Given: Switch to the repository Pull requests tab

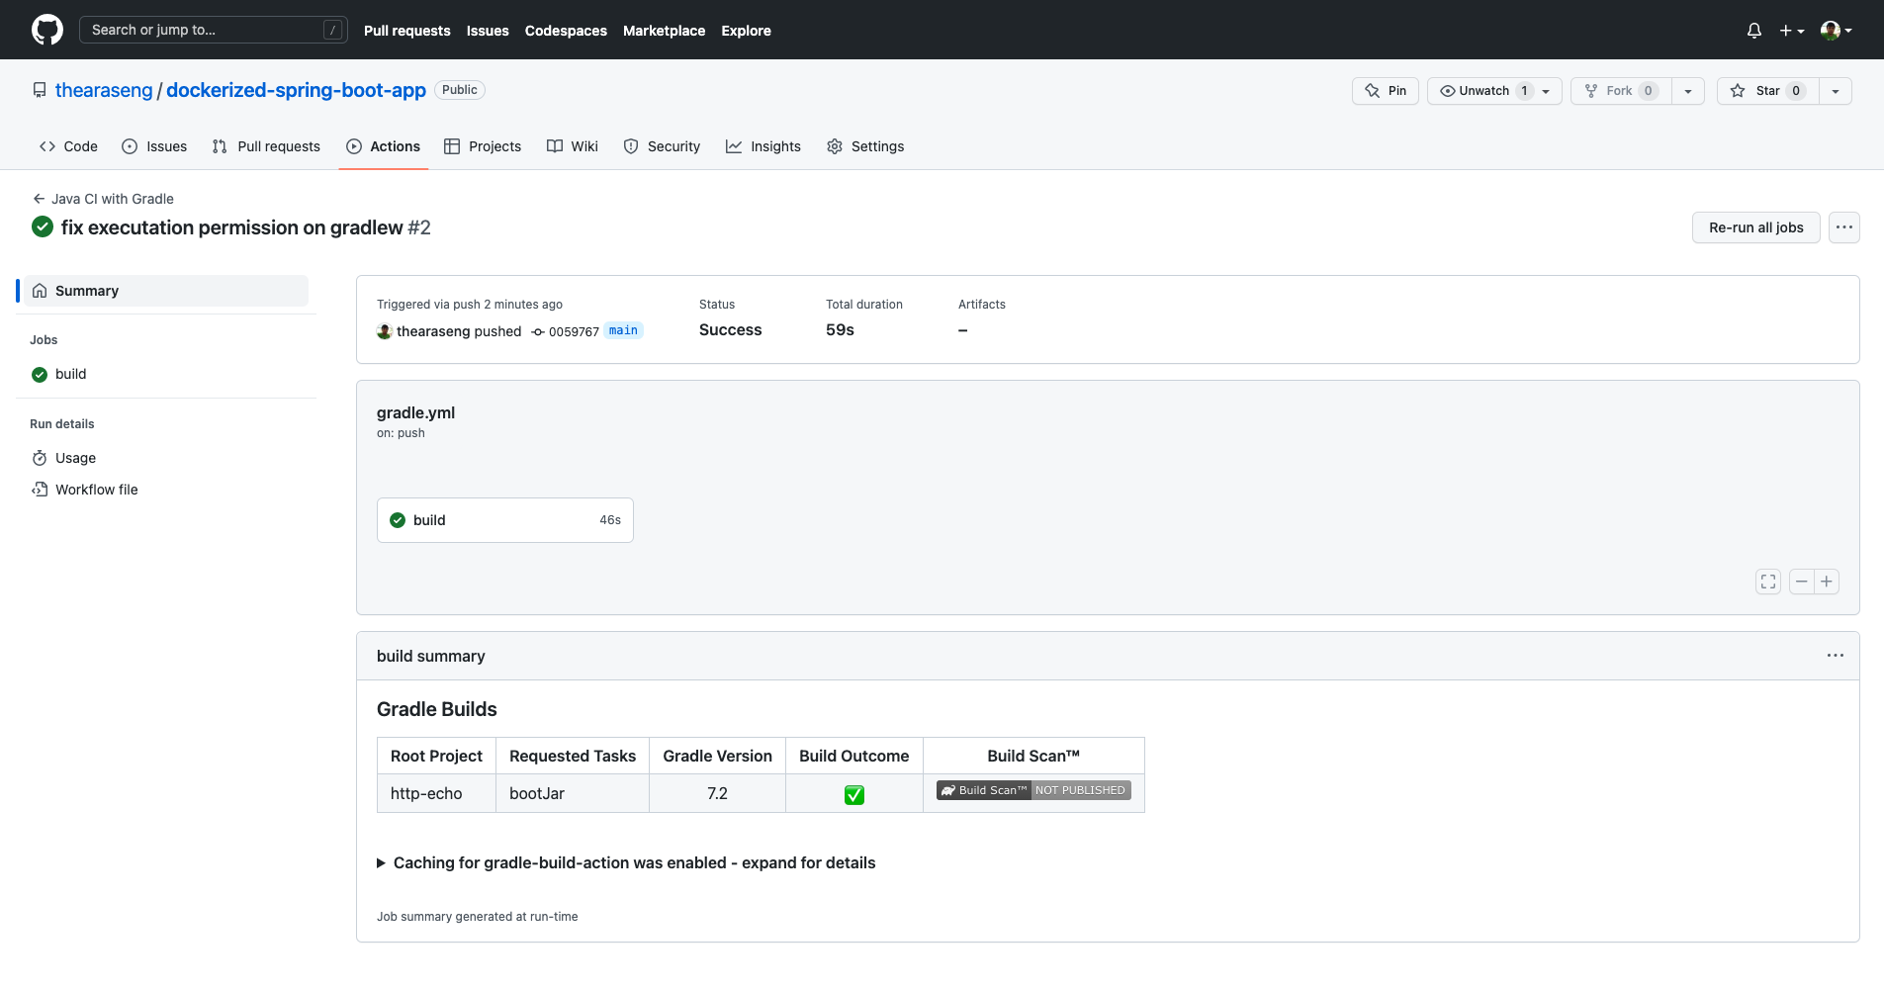Looking at the screenshot, I should tap(266, 146).
